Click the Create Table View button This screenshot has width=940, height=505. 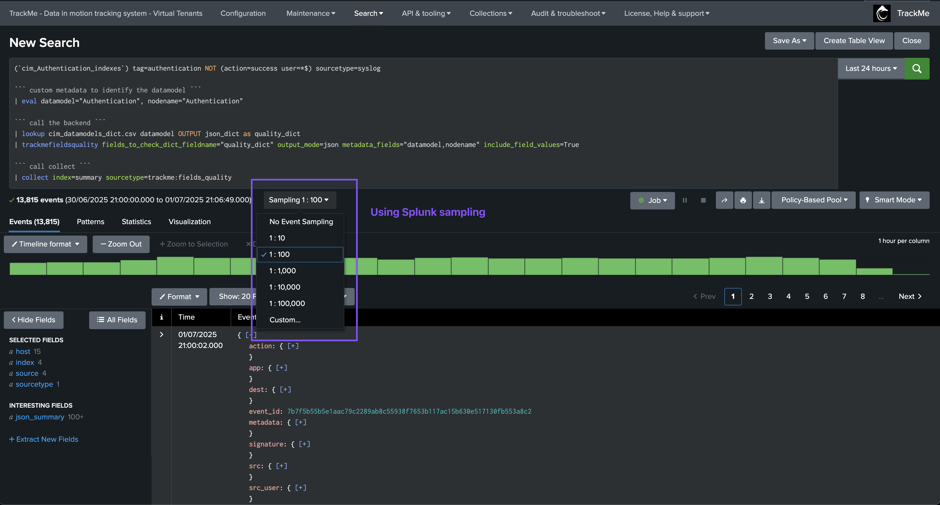click(854, 41)
